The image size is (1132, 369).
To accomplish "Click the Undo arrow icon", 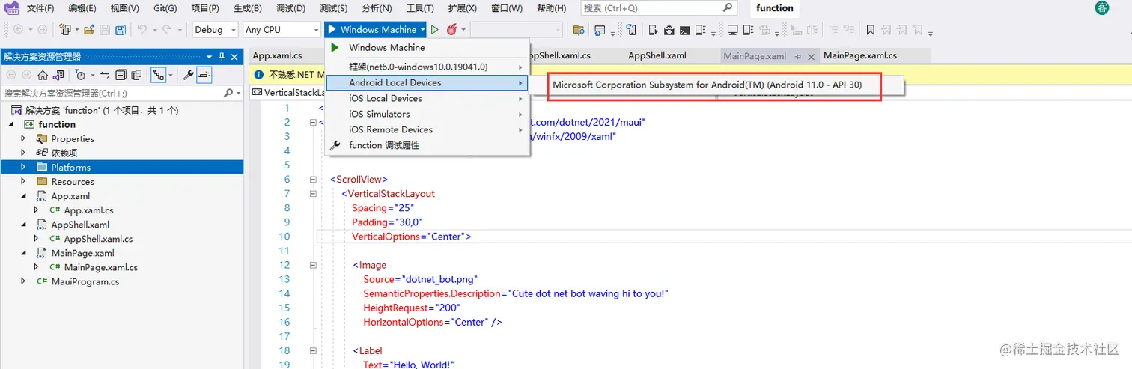I will tap(142, 30).
